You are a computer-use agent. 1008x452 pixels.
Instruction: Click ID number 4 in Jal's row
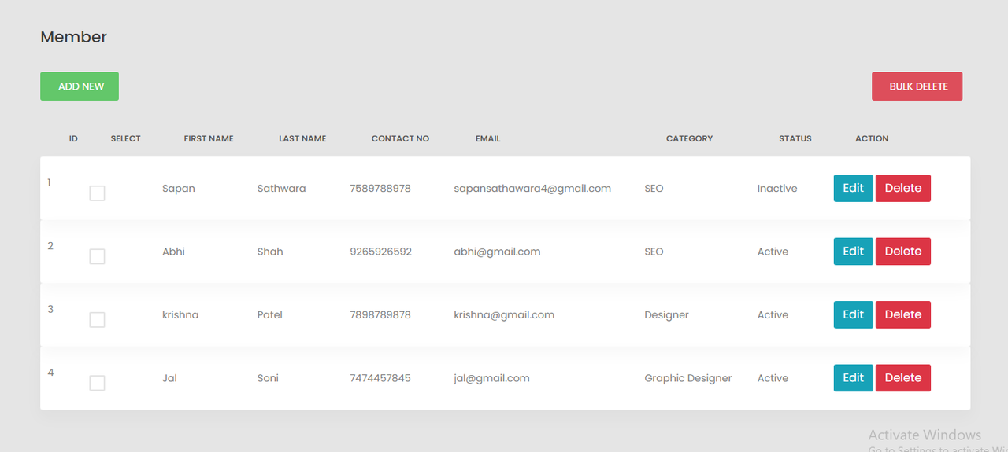50,372
